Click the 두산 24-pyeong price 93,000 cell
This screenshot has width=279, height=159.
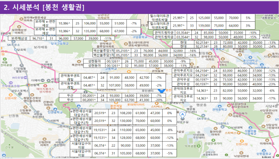click(x=115, y=95)
